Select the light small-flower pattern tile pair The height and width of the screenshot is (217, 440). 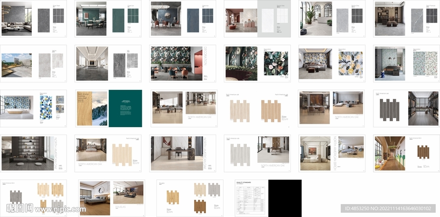[425, 64]
